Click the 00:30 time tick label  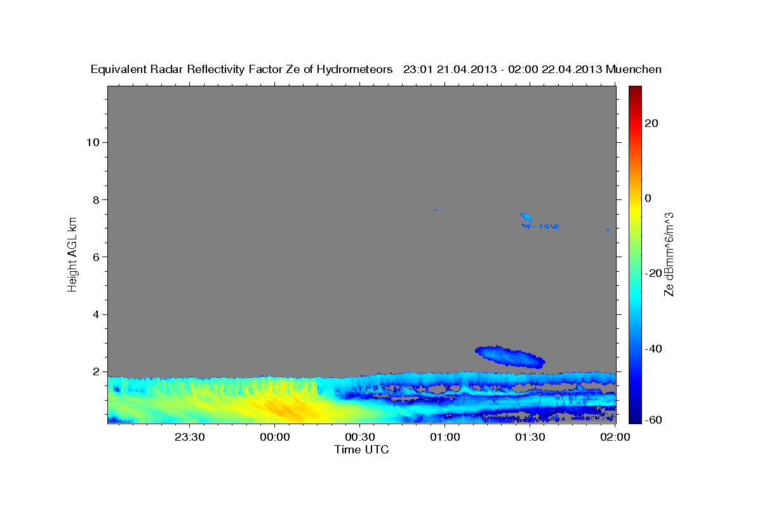coord(359,437)
